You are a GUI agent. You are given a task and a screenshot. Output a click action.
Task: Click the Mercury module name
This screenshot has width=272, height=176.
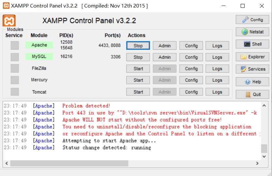(x=39, y=80)
